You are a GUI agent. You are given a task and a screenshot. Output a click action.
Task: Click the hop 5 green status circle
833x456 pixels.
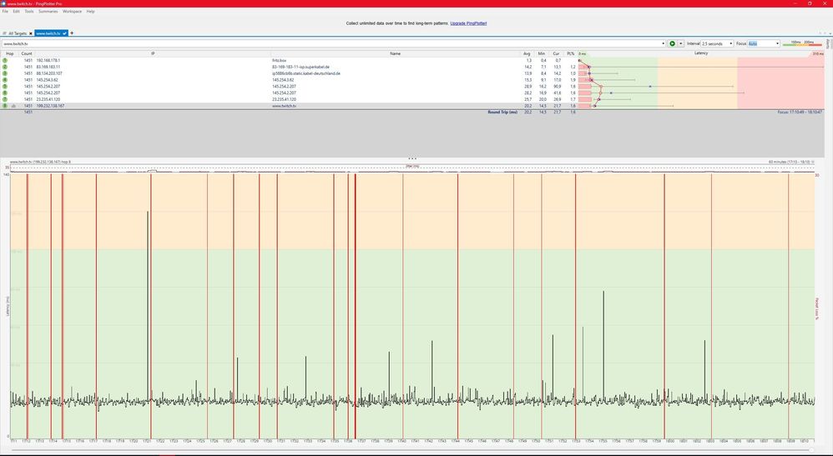point(5,87)
